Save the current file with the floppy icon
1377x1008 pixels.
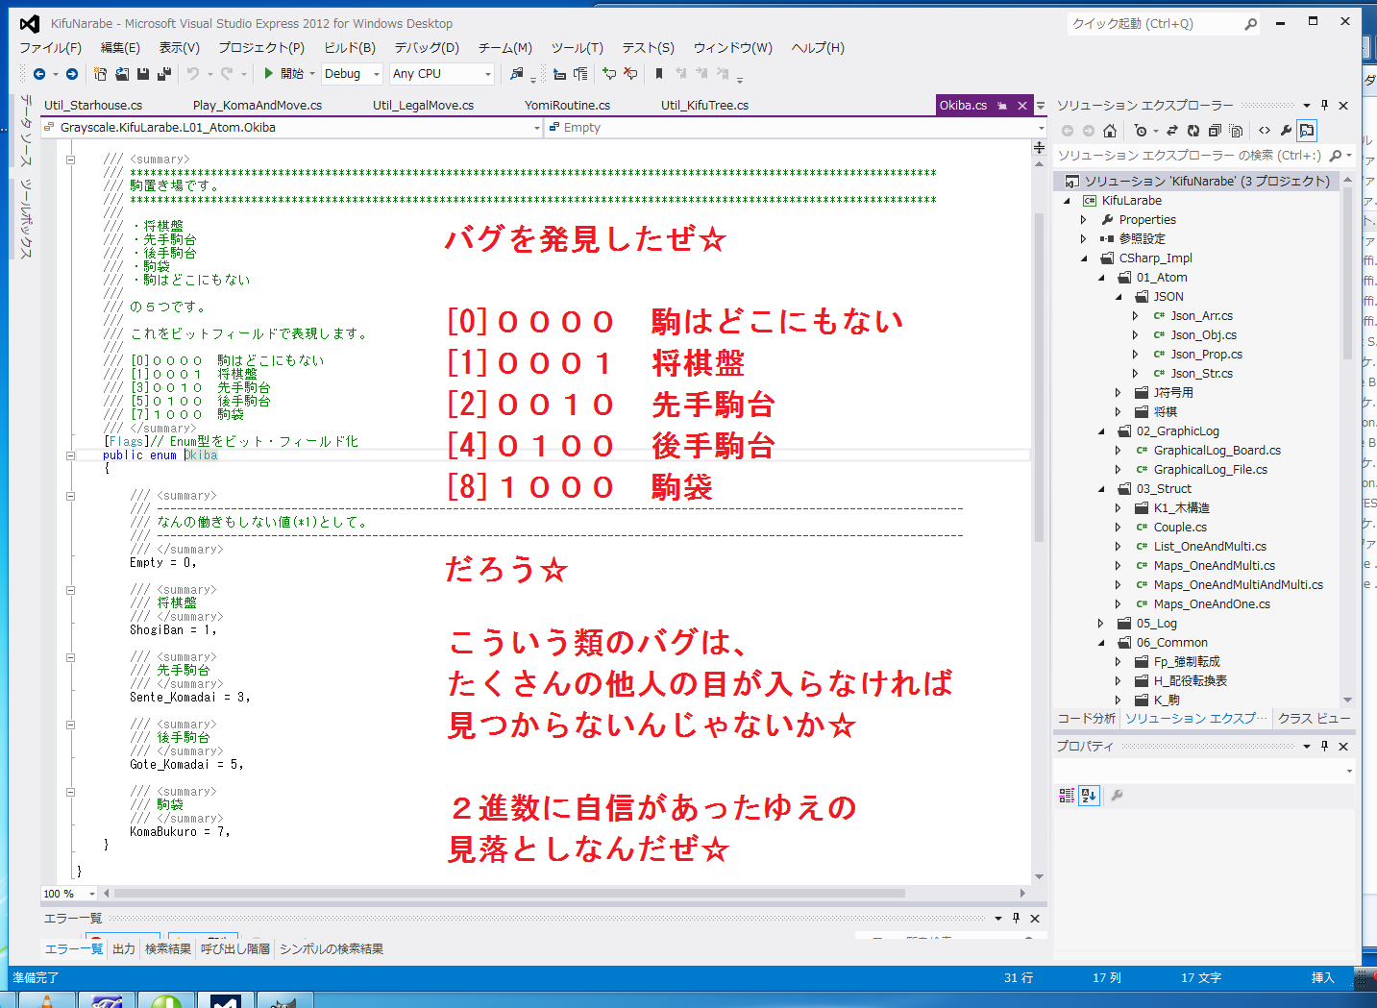(143, 74)
